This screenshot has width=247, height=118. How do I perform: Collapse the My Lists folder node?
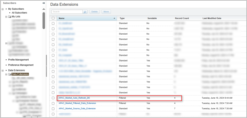click(6, 17)
